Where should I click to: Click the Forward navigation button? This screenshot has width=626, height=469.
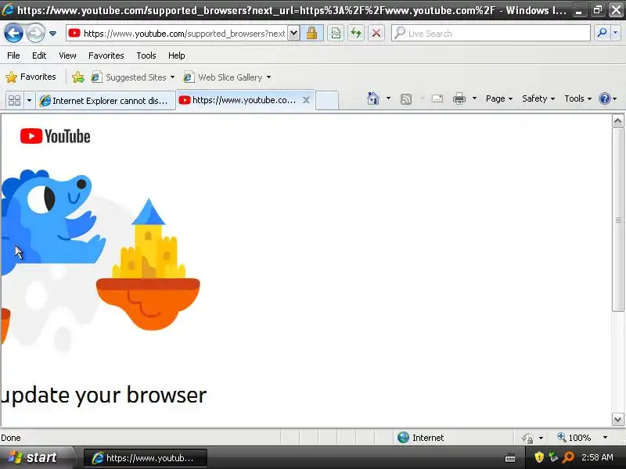click(35, 34)
